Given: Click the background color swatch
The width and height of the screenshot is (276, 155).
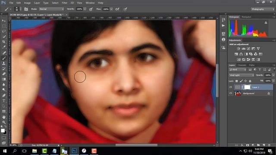Looking at the screenshot, I should pos(5,133).
